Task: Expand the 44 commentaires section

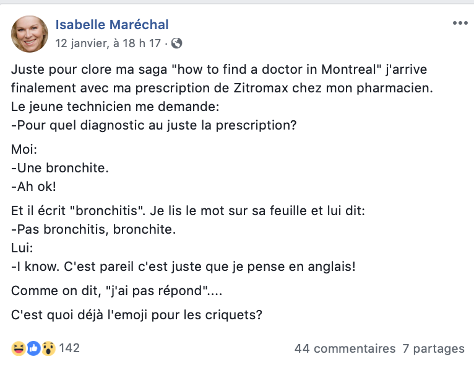Action: point(345,348)
